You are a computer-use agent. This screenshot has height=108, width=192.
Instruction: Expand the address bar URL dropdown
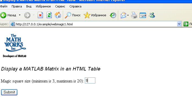179,24
